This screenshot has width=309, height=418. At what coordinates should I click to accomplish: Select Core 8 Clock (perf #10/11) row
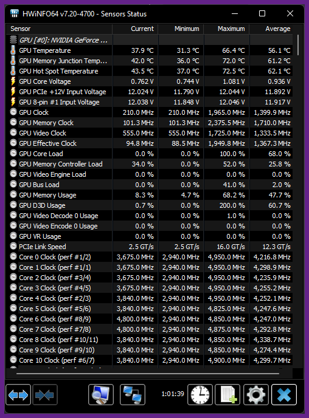click(149, 340)
